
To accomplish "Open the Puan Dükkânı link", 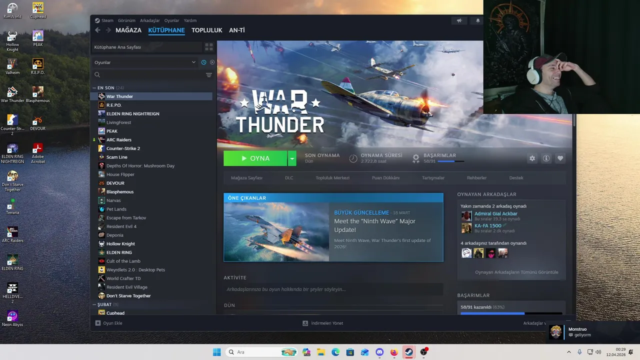I will click(385, 178).
